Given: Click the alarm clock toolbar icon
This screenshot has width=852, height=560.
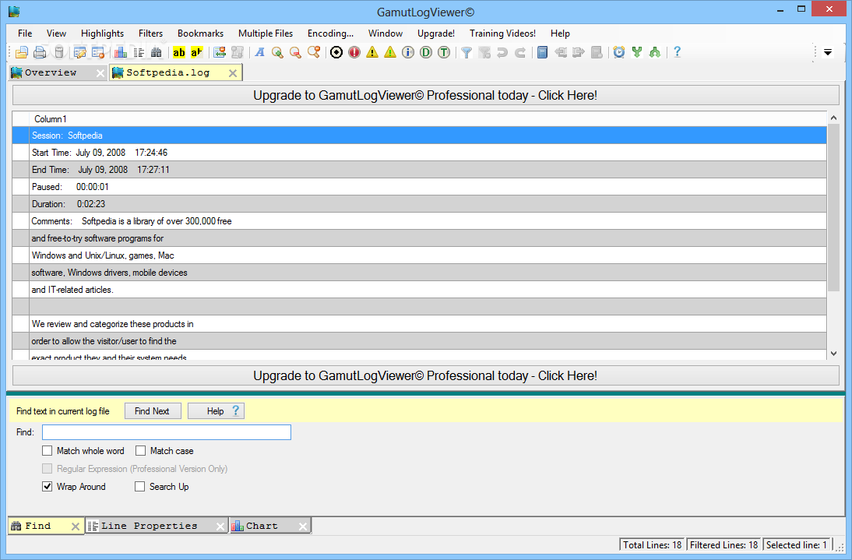Looking at the screenshot, I should click(619, 53).
